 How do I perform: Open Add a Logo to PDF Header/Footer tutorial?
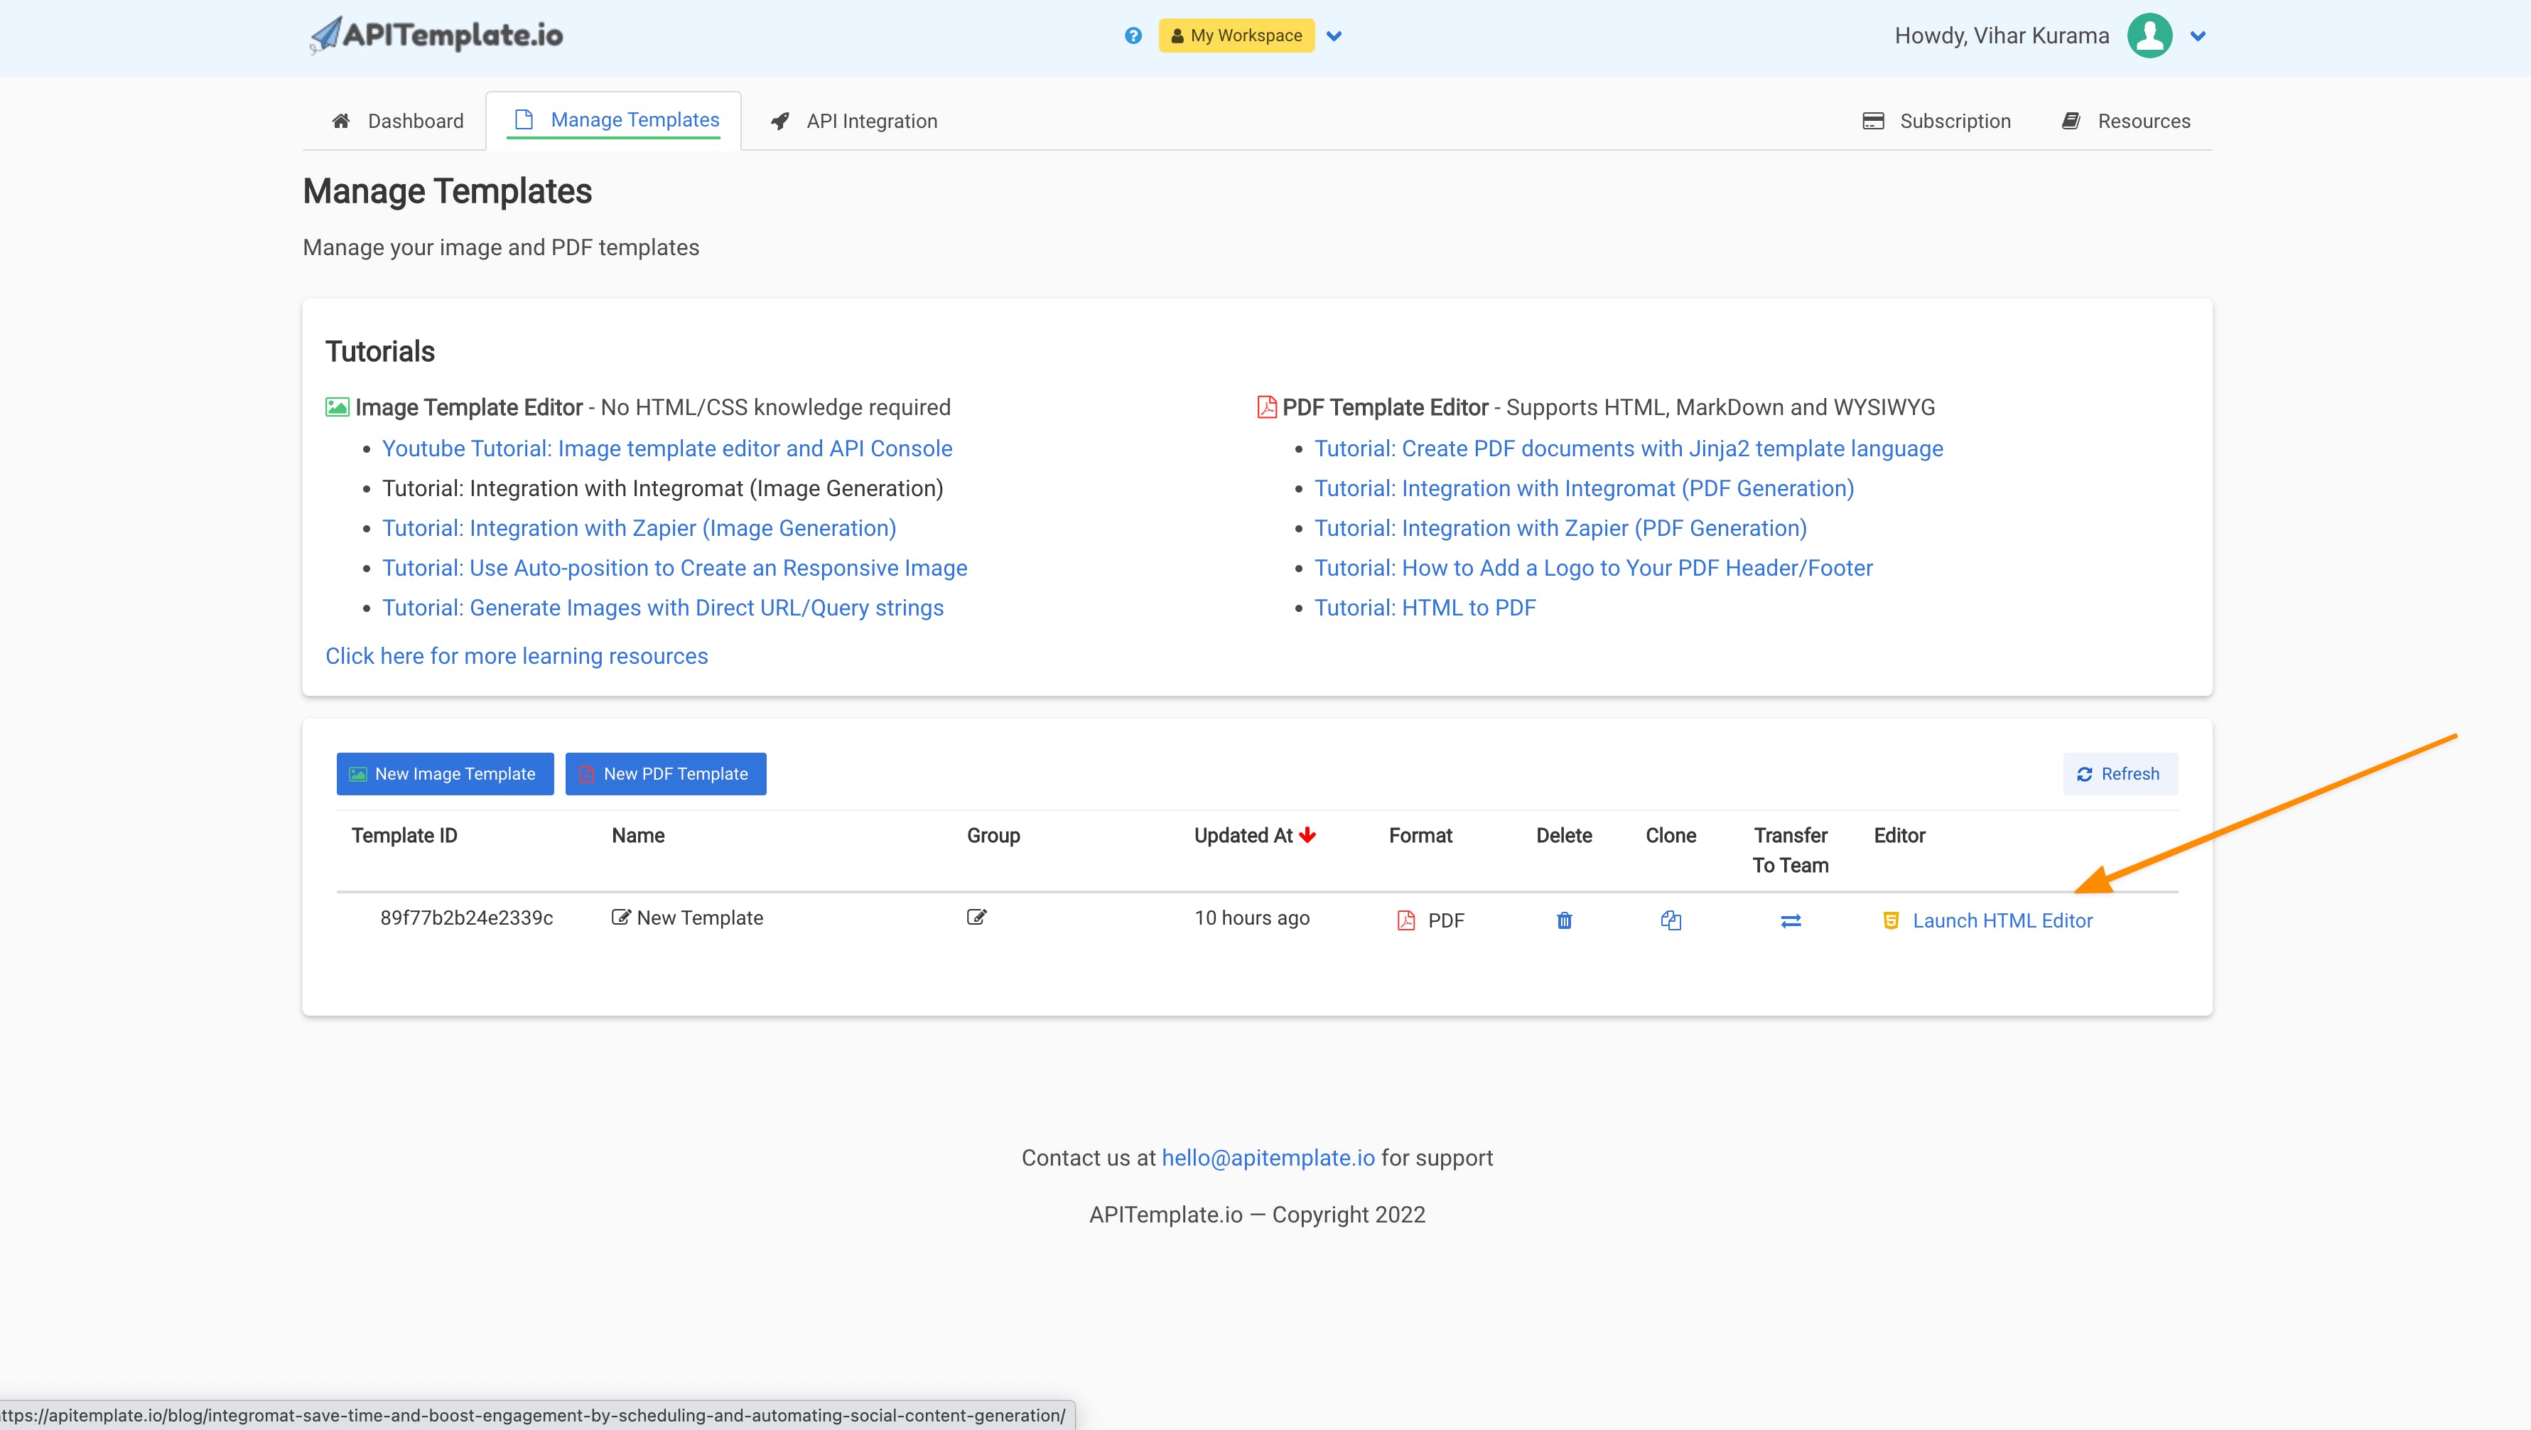pos(1592,568)
